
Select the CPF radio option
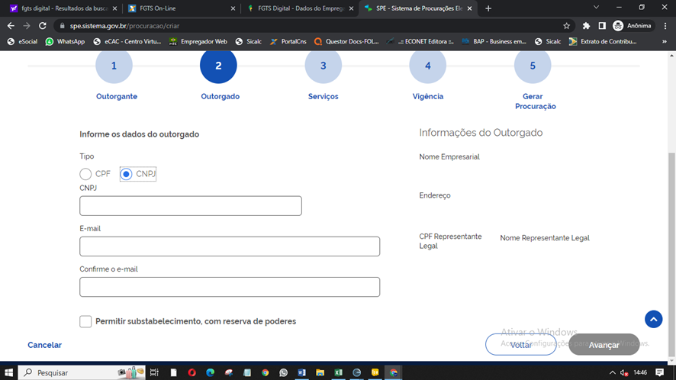click(x=85, y=174)
